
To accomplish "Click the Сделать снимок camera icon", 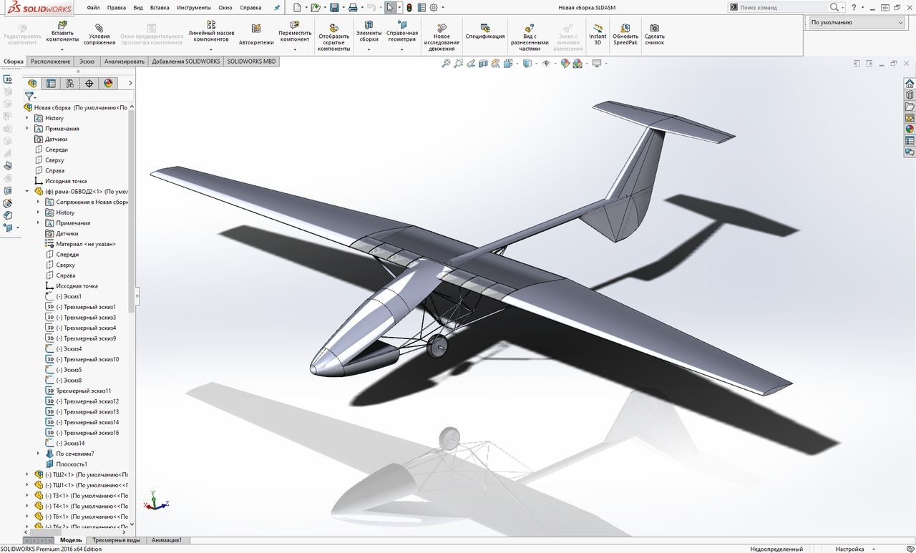I will click(x=654, y=28).
